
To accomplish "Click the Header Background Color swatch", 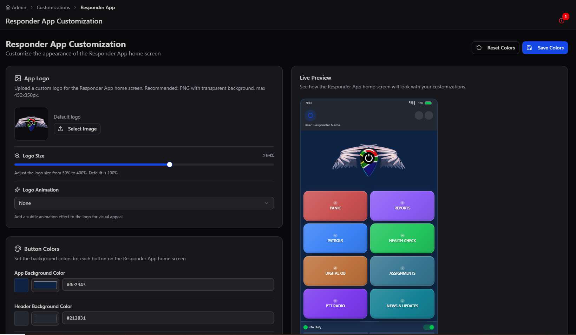I will point(21,319).
